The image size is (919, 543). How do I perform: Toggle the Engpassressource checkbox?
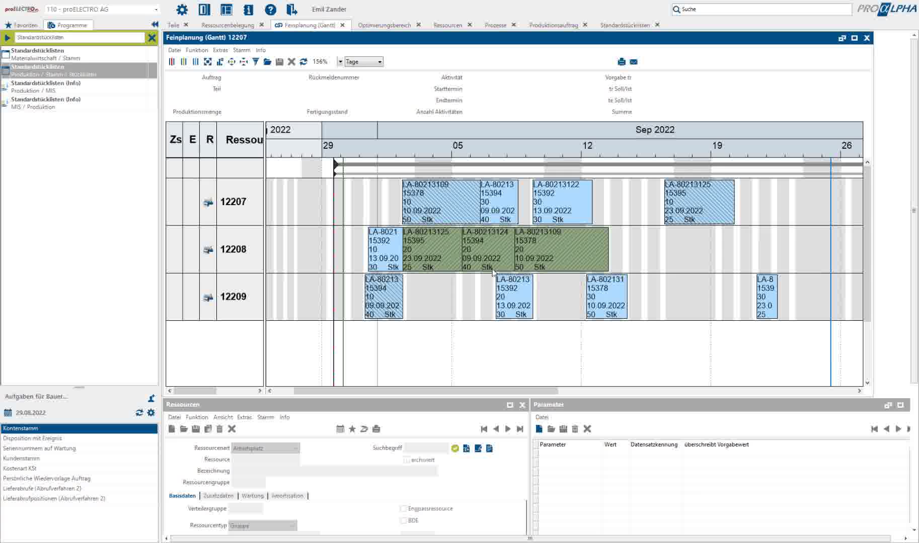[x=404, y=509]
